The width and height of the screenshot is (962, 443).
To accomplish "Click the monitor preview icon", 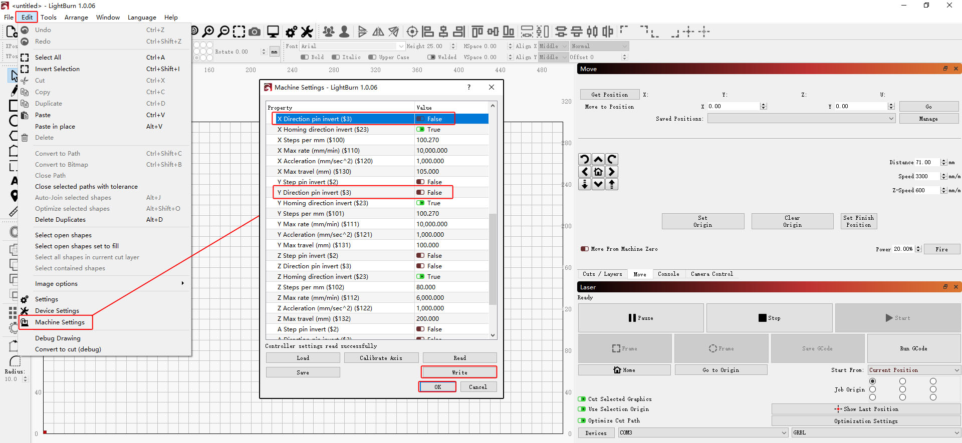I will [x=273, y=32].
